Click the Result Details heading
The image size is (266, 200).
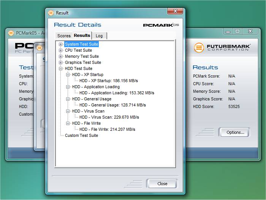pyautogui.click(x=78, y=25)
